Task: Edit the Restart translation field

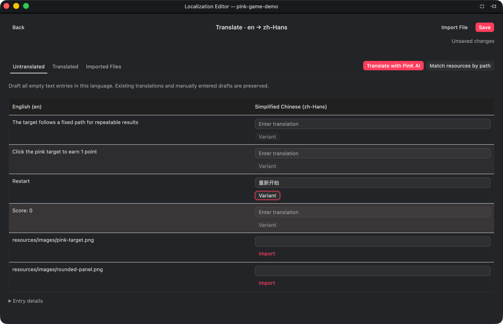Action: coord(372,183)
